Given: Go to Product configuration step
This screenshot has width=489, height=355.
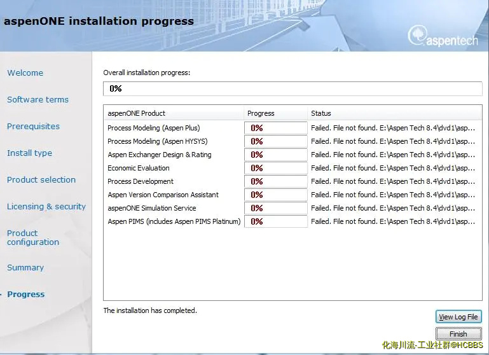Looking at the screenshot, I should (33, 238).
